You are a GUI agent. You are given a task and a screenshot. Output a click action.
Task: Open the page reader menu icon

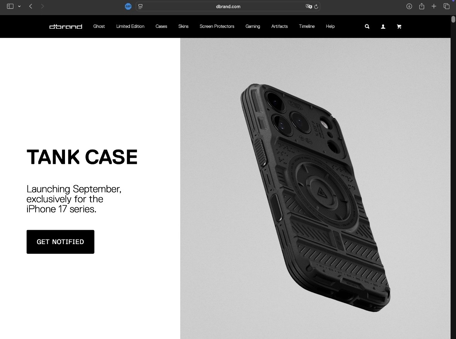(140, 7)
